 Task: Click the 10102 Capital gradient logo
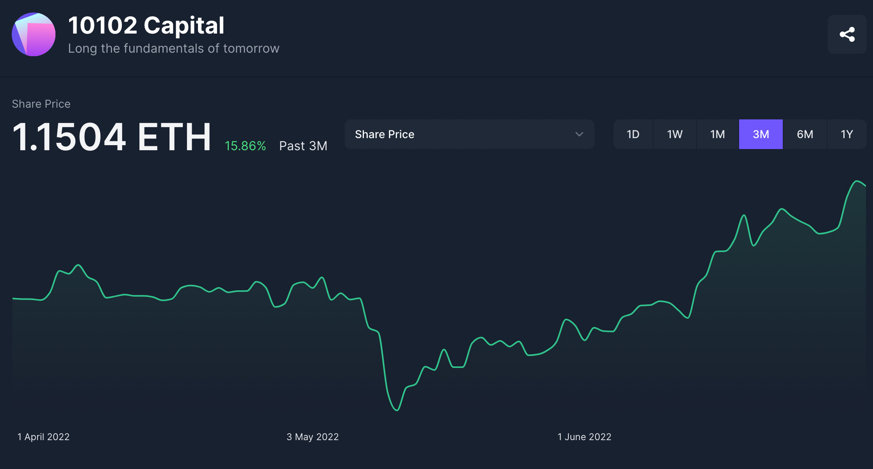click(x=34, y=34)
